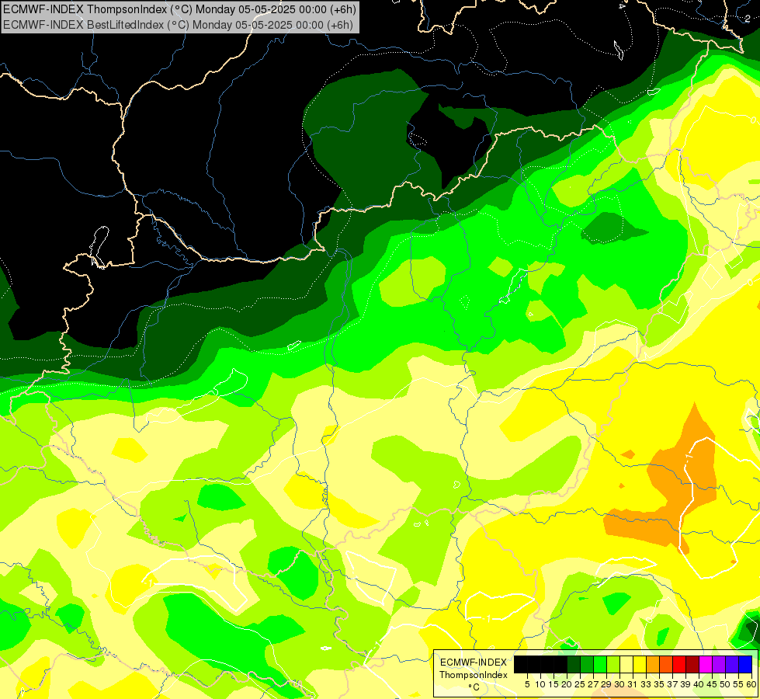Click the legend value 35
Image resolution: width=760 pixels, height=699 pixels.
[659, 684]
